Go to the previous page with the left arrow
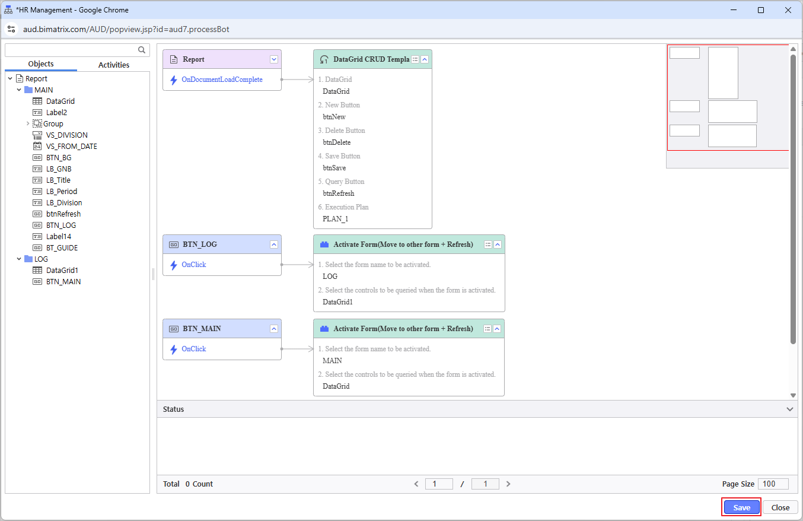The image size is (803, 521). pos(416,484)
